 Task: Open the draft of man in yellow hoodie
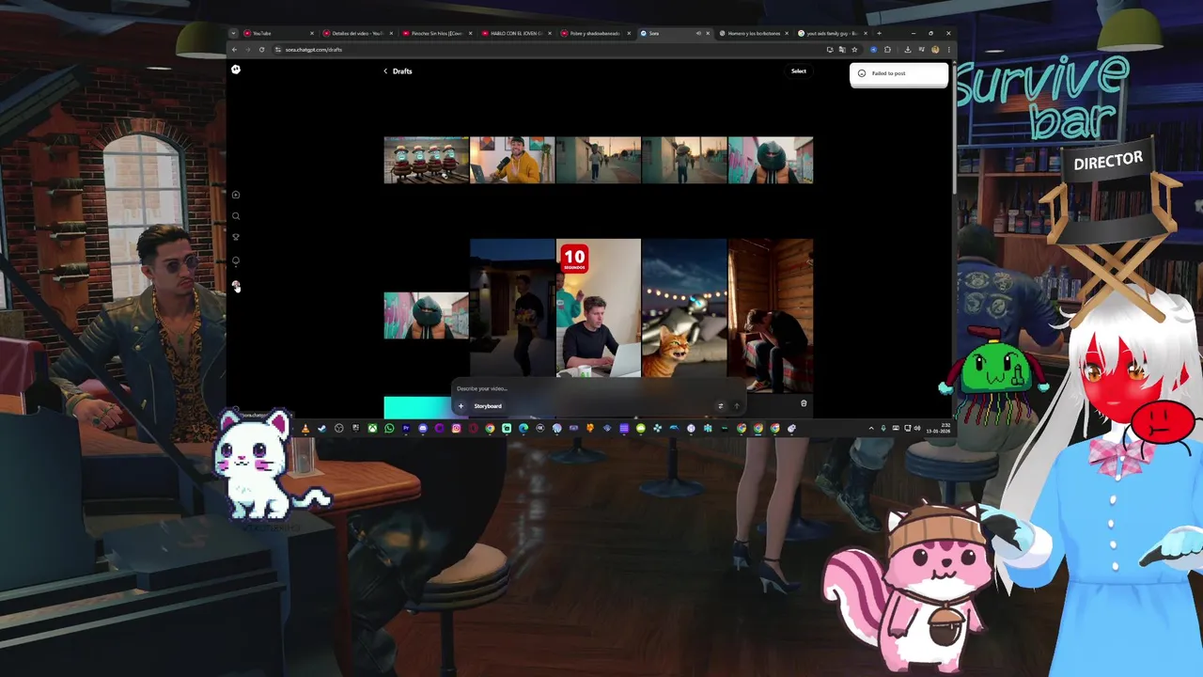pos(512,160)
